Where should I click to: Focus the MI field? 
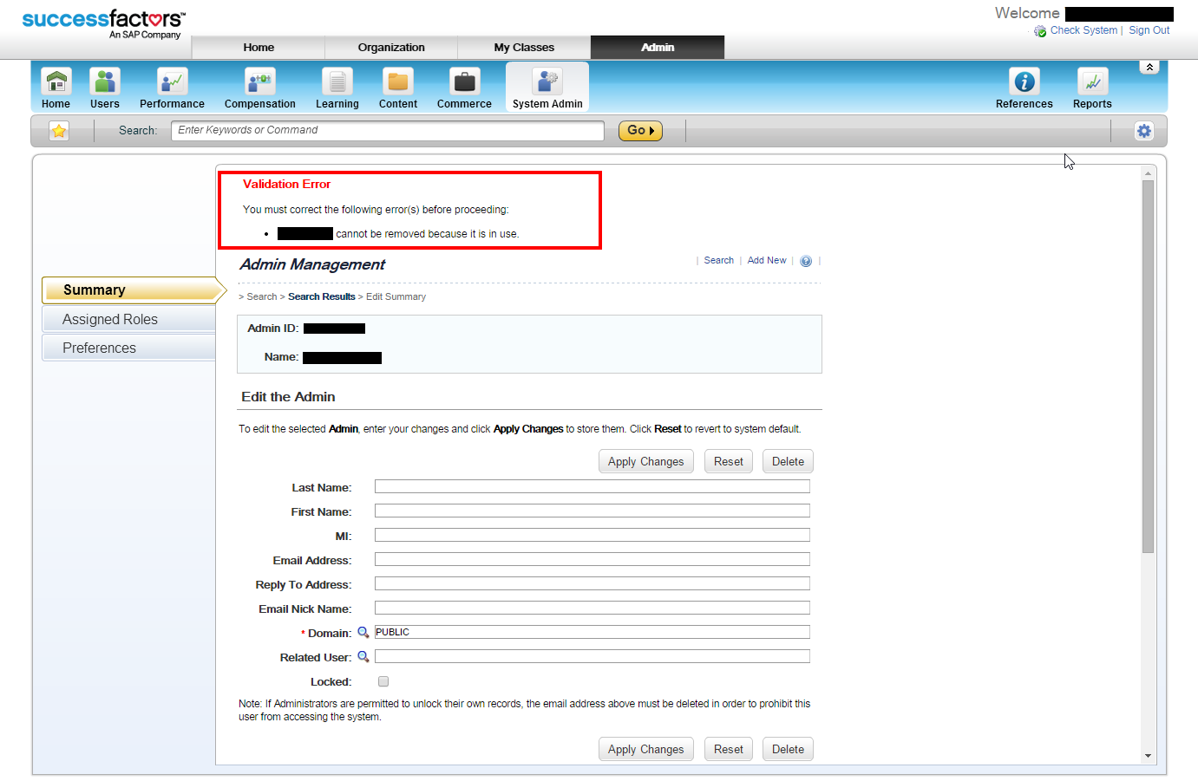[x=592, y=535]
